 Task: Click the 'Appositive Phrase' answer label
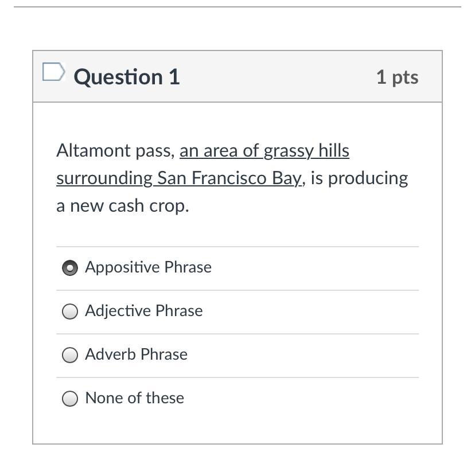point(148,267)
